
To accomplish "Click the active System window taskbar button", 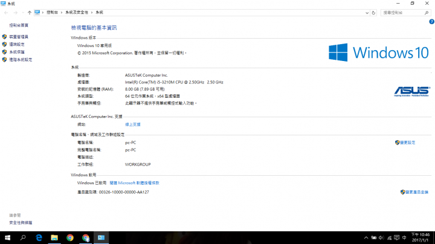I will 101,237.
